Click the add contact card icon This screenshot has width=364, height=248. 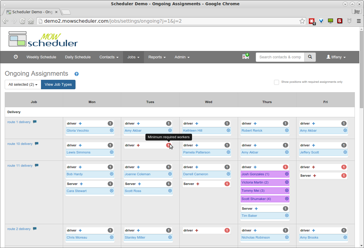[x=245, y=57]
